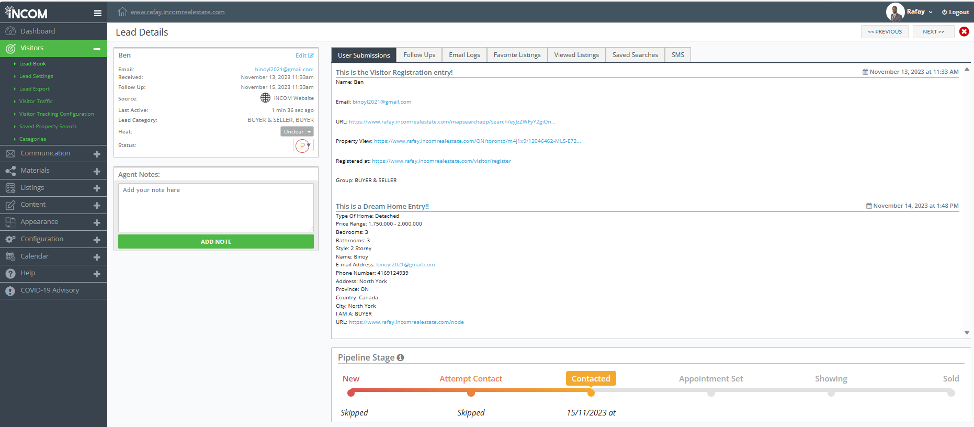This screenshot has height=427, width=974.
Task: Open the Heat 'Unclear' dropdown
Action: tap(297, 132)
